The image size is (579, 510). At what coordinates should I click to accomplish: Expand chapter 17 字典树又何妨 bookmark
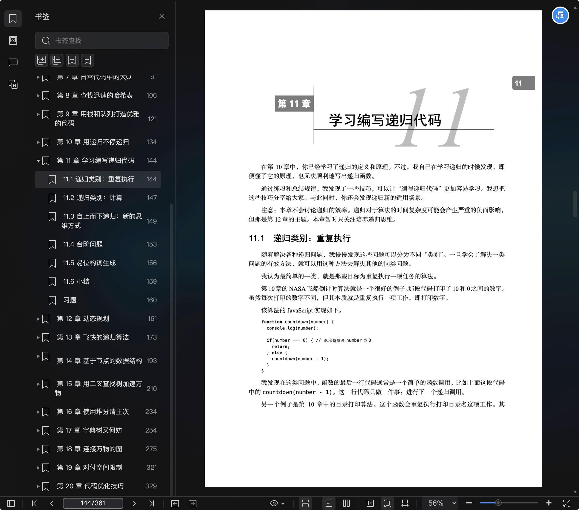(38, 430)
